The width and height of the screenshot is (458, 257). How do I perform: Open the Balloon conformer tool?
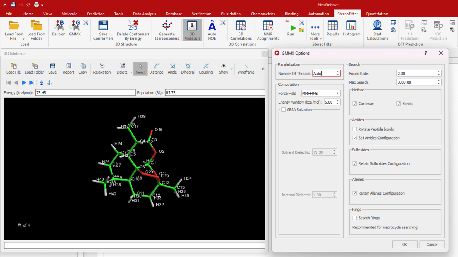(59, 28)
